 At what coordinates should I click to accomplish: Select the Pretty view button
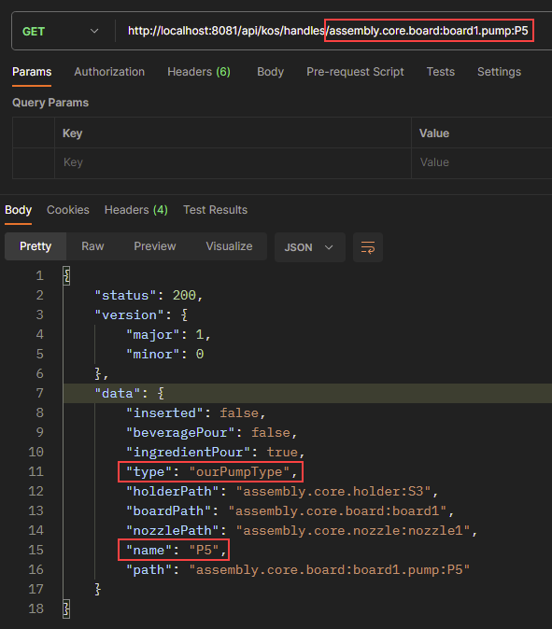point(35,246)
